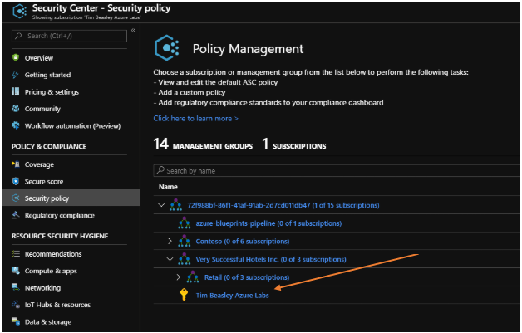
Task: Open Workflow automation (Preview)
Action: [71, 125]
